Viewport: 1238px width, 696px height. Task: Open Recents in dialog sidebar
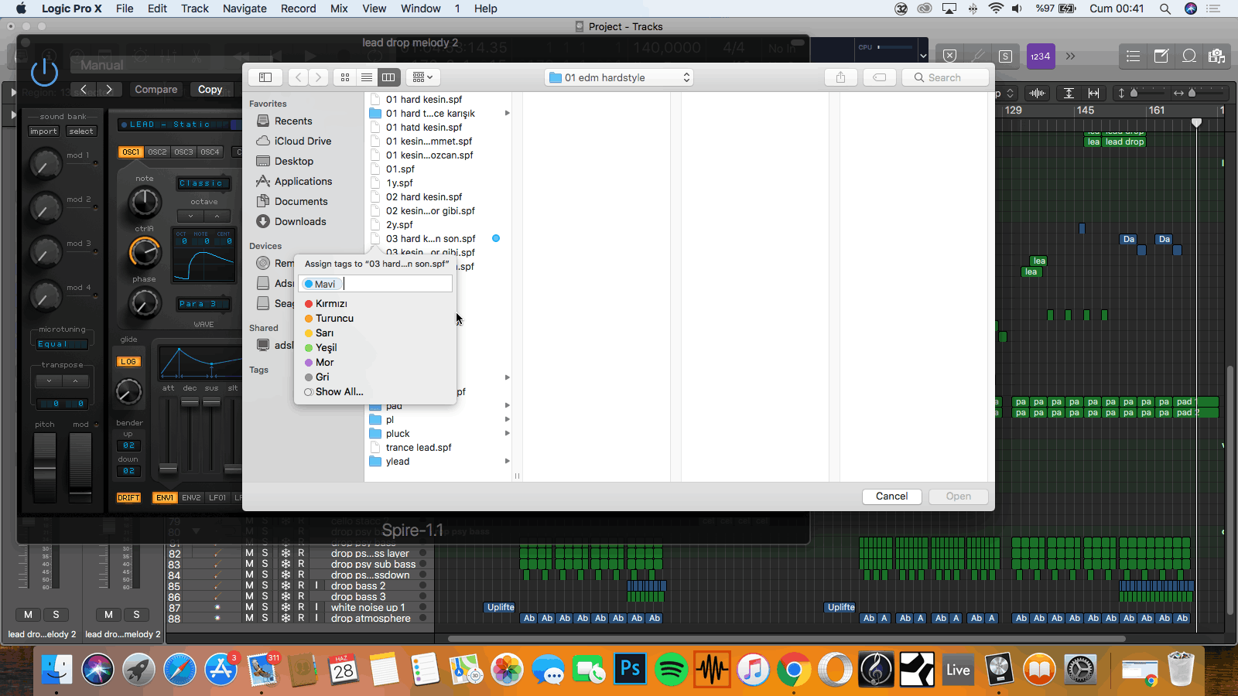pos(293,121)
